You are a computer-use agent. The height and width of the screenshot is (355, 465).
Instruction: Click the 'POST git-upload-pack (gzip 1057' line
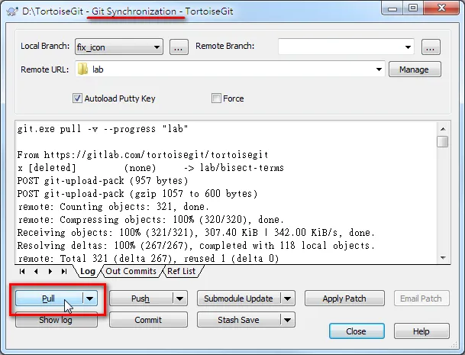137,194
